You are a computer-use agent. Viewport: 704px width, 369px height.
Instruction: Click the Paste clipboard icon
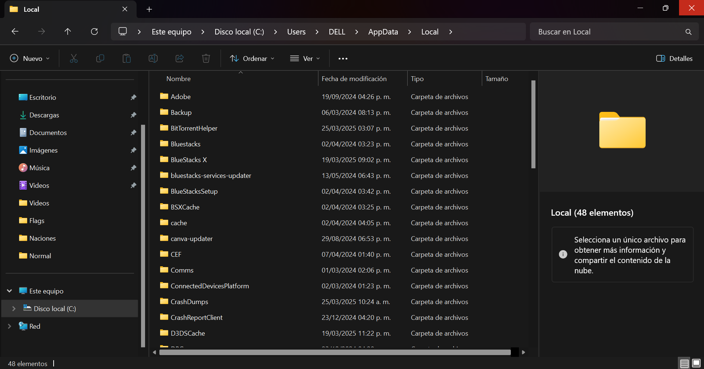[127, 58]
